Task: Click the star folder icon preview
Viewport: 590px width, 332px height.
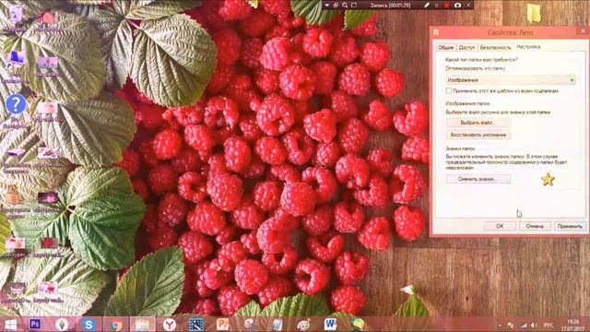Action: (548, 179)
